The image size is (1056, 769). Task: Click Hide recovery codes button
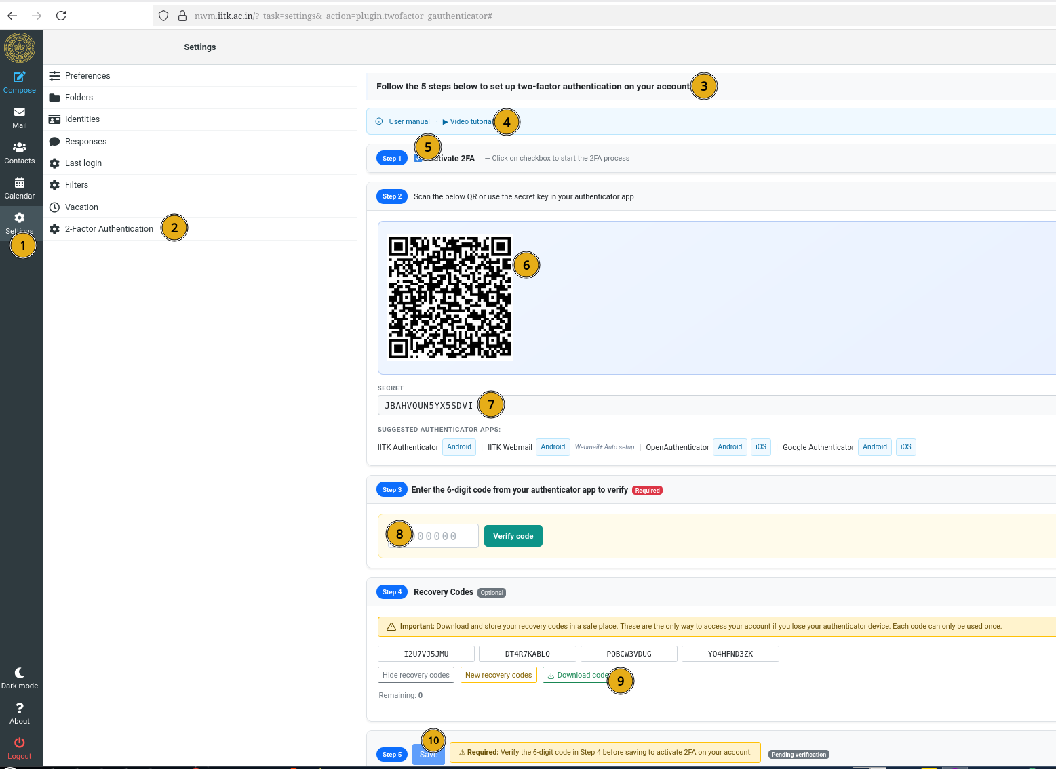click(x=416, y=676)
